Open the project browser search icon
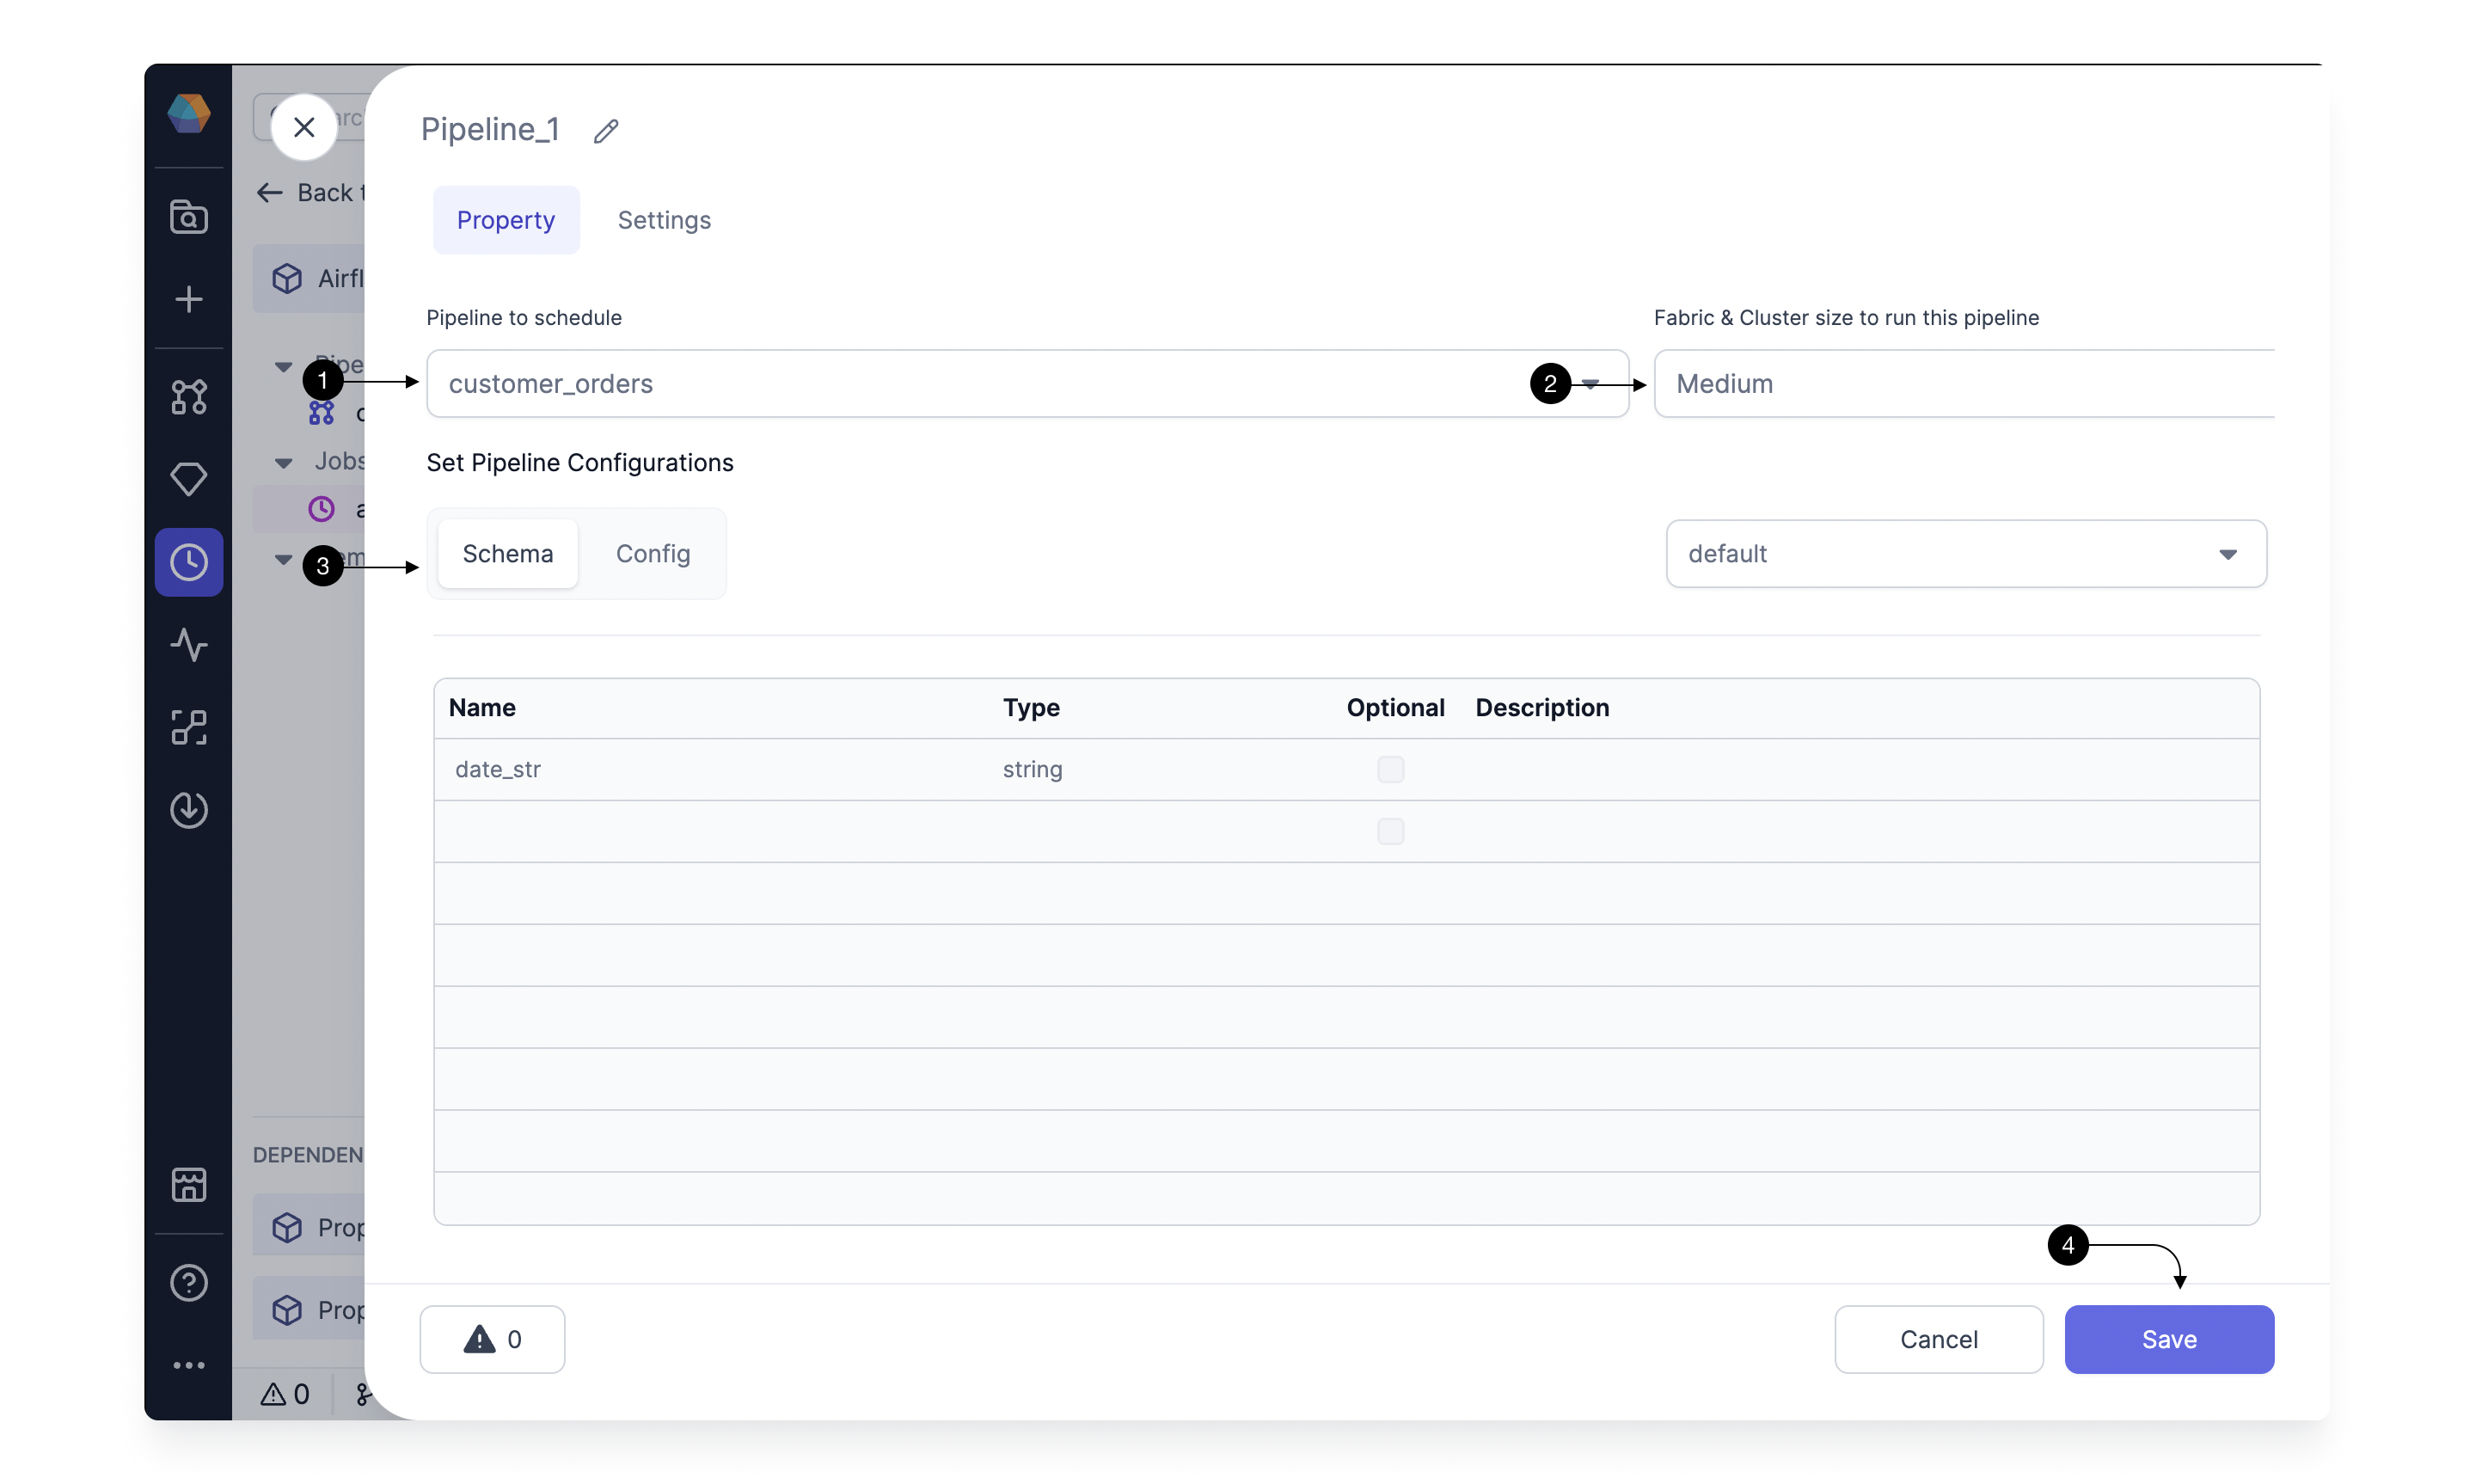 pyautogui.click(x=188, y=217)
